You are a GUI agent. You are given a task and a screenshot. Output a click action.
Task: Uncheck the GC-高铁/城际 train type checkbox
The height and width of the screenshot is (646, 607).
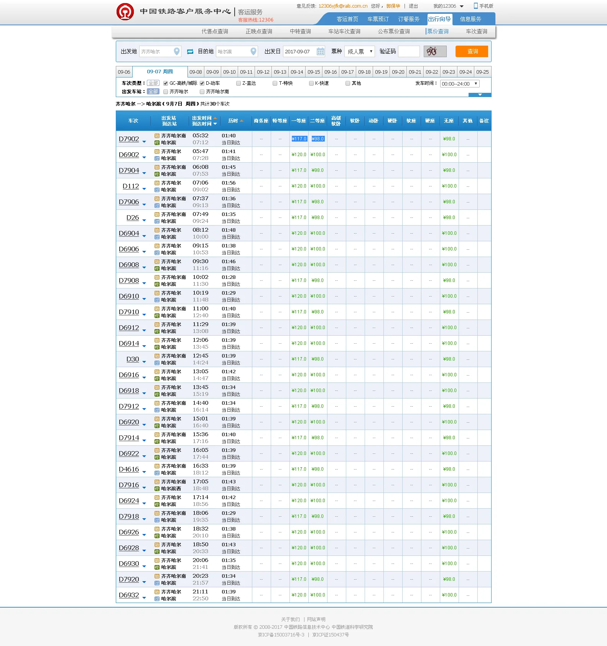(x=166, y=83)
